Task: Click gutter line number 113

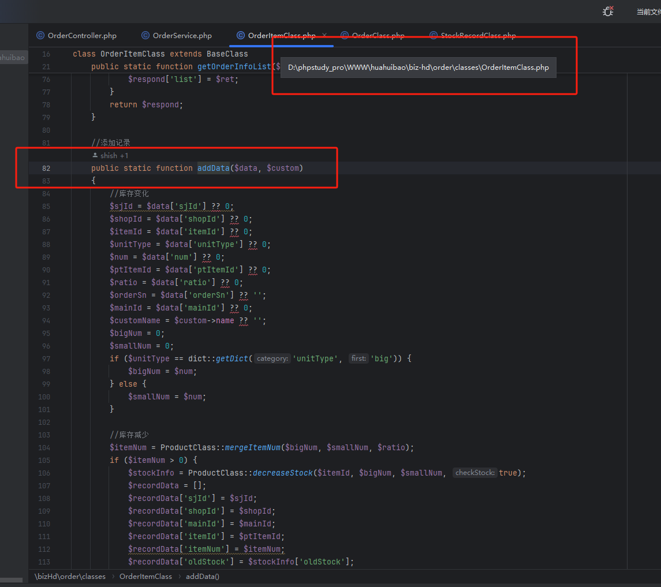Action: pos(44,562)
